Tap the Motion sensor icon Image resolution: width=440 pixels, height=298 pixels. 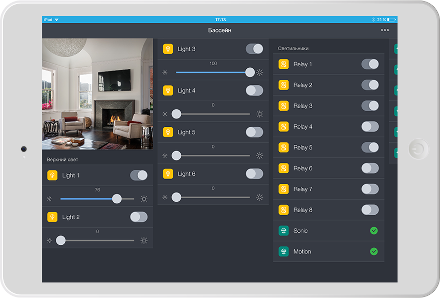(x=284, y=251)
